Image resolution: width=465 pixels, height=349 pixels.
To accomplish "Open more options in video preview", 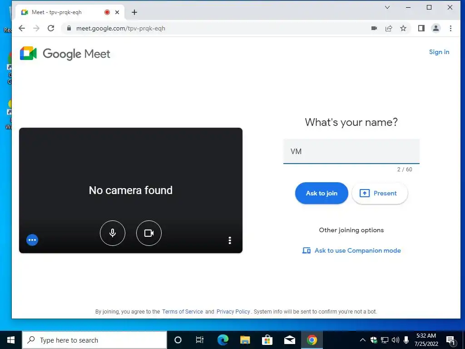I will 230,240.
